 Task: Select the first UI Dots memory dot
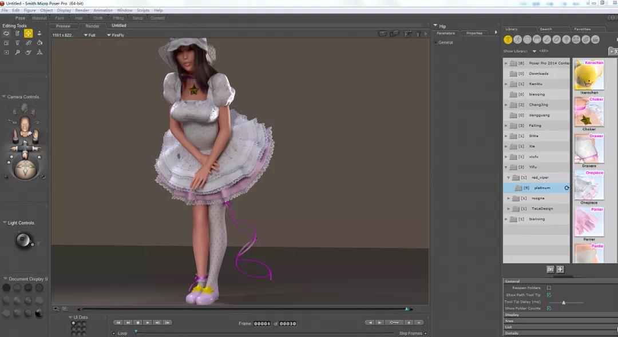click(x=73, y=324)
